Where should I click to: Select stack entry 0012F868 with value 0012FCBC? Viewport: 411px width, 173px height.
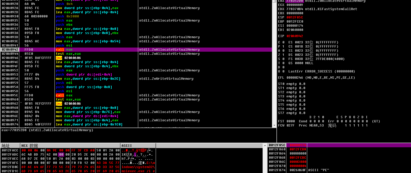[339, 158]
